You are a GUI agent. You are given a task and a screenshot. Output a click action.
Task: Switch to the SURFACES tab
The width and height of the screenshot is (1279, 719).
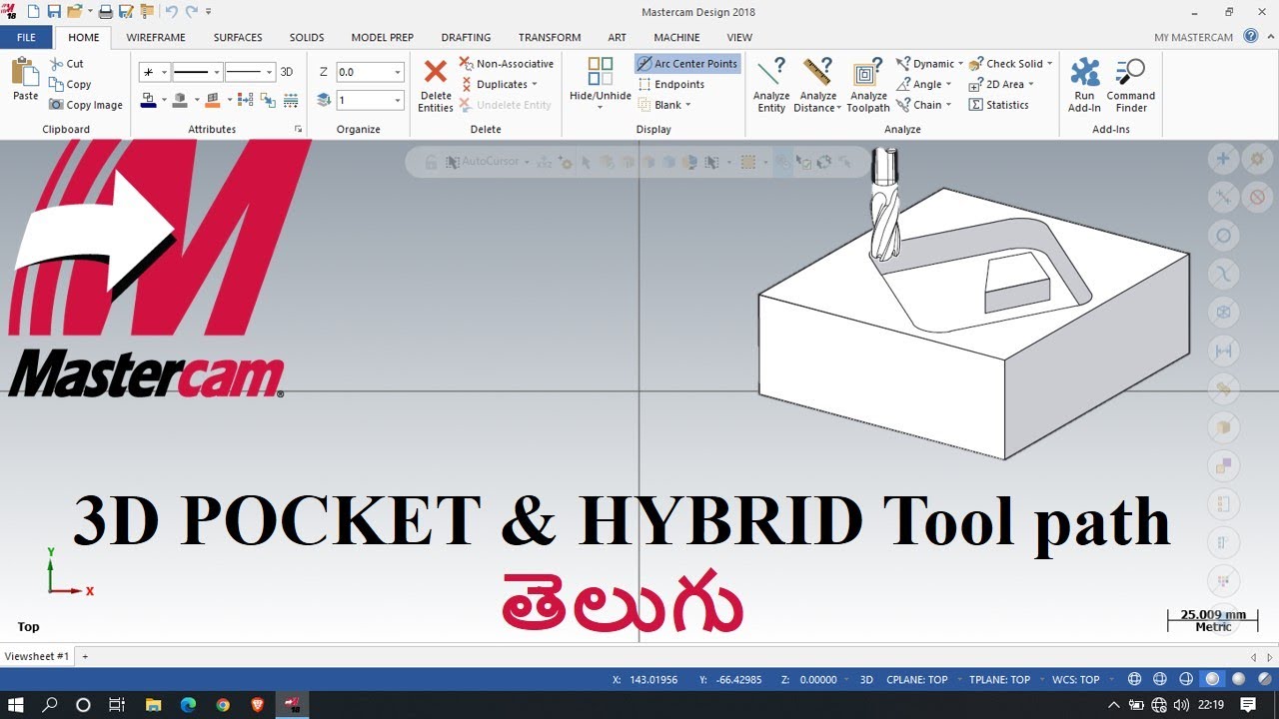238,37
